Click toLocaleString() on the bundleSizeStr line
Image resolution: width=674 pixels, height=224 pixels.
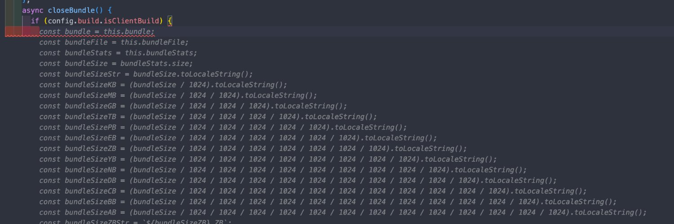[215, 74]
